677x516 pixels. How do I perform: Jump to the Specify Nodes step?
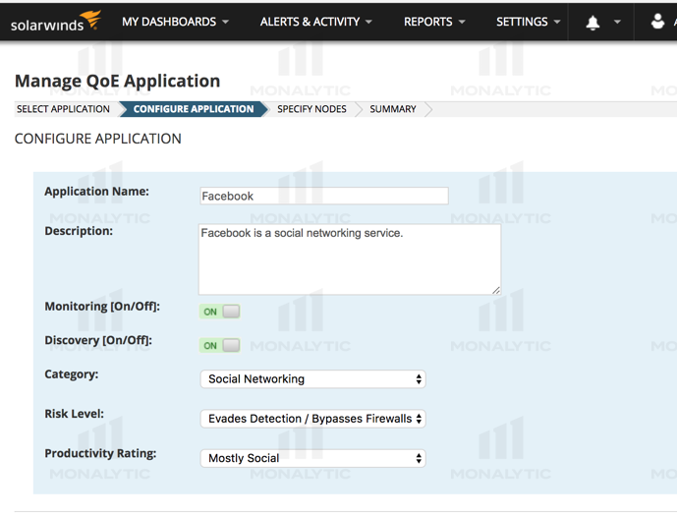[311, 109]
